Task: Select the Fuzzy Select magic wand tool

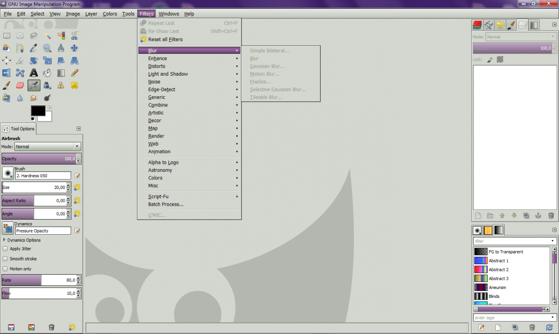Action: click(47, 36)
